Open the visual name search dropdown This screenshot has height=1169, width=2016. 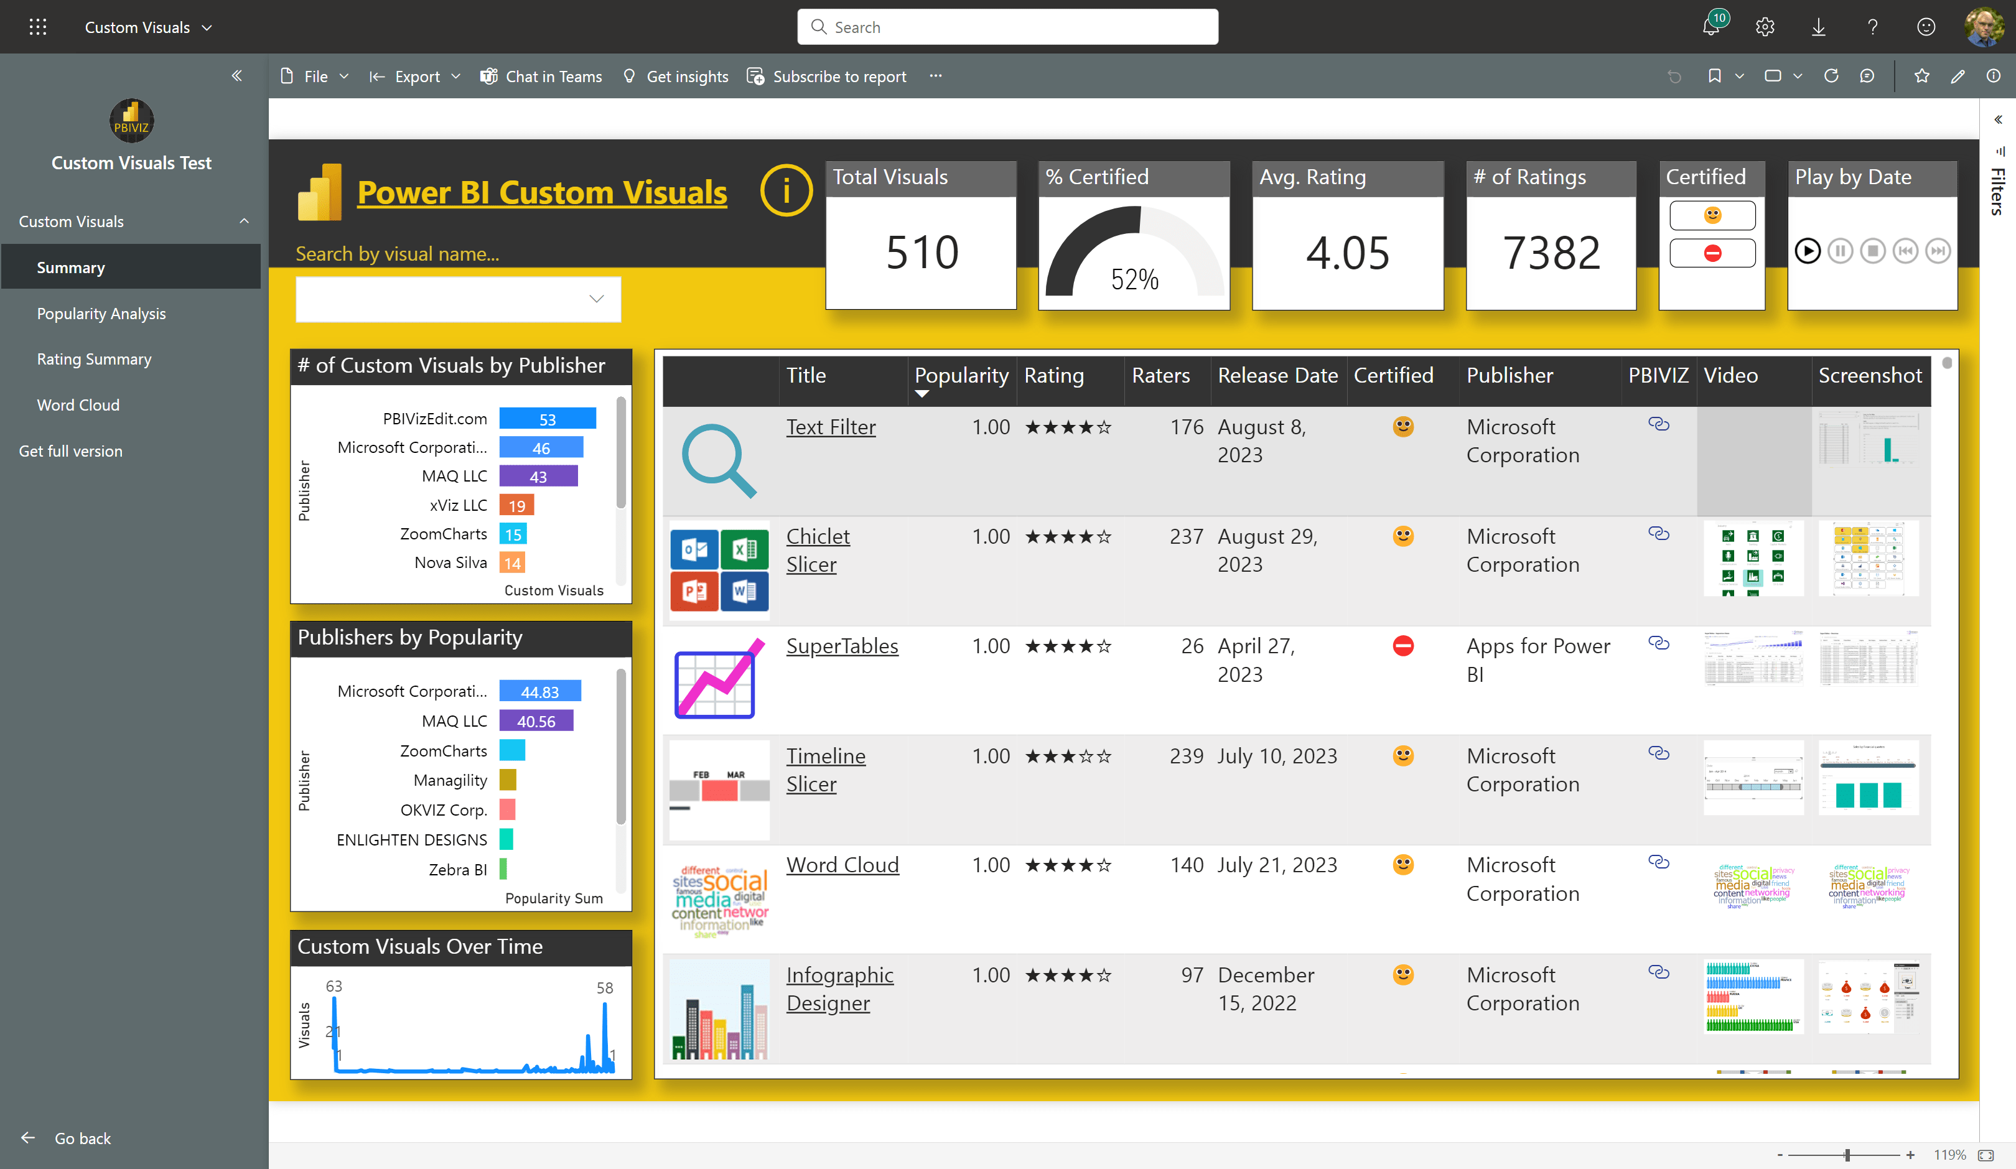point(596,299)
